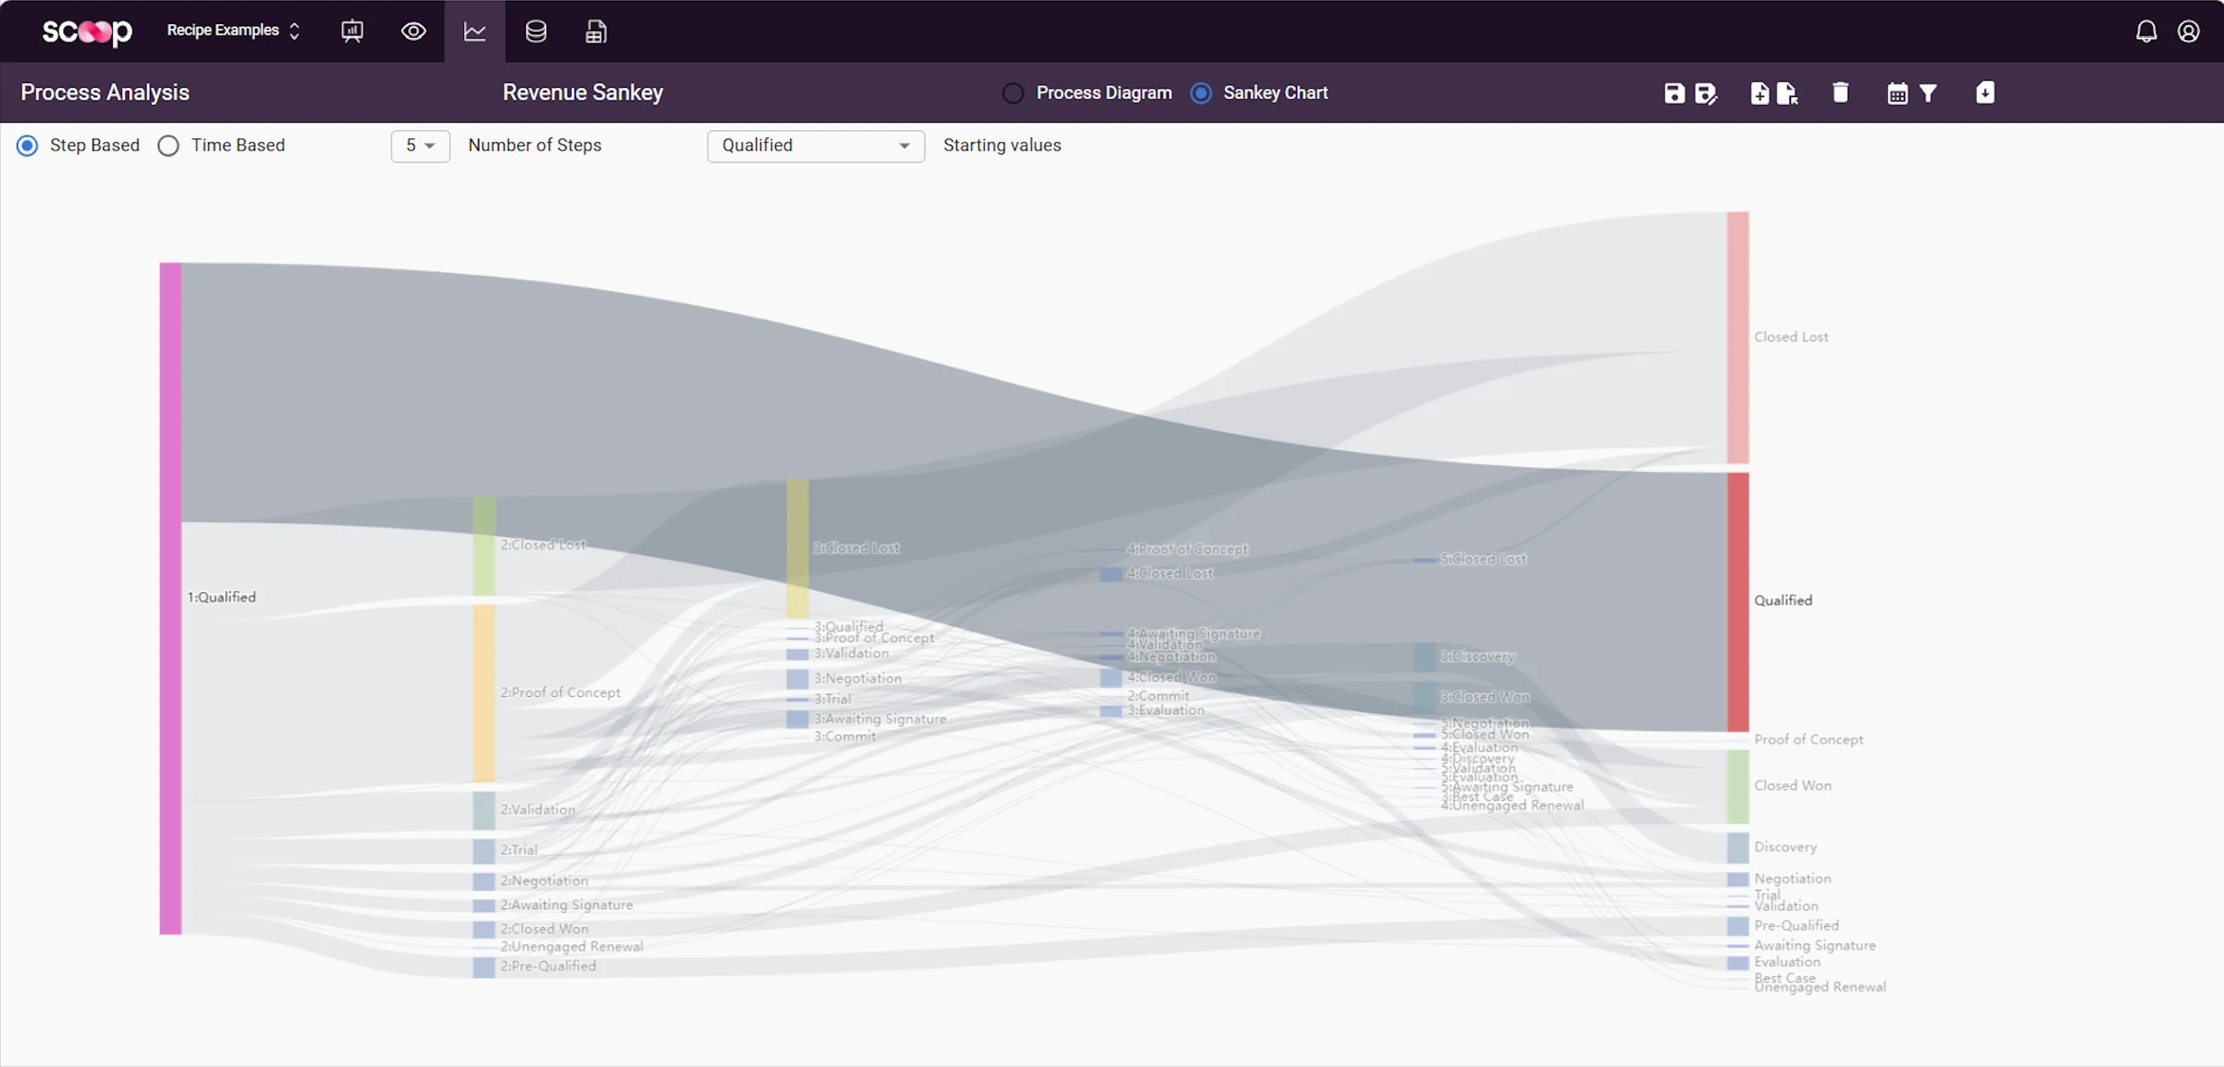The image size is (2224, 1067).
Task: Select the Time Based radio option
Action: 168,146
